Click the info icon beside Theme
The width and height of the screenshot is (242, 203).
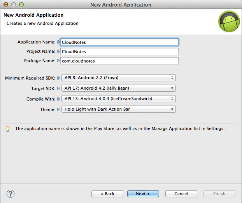[x=58, y=109]
